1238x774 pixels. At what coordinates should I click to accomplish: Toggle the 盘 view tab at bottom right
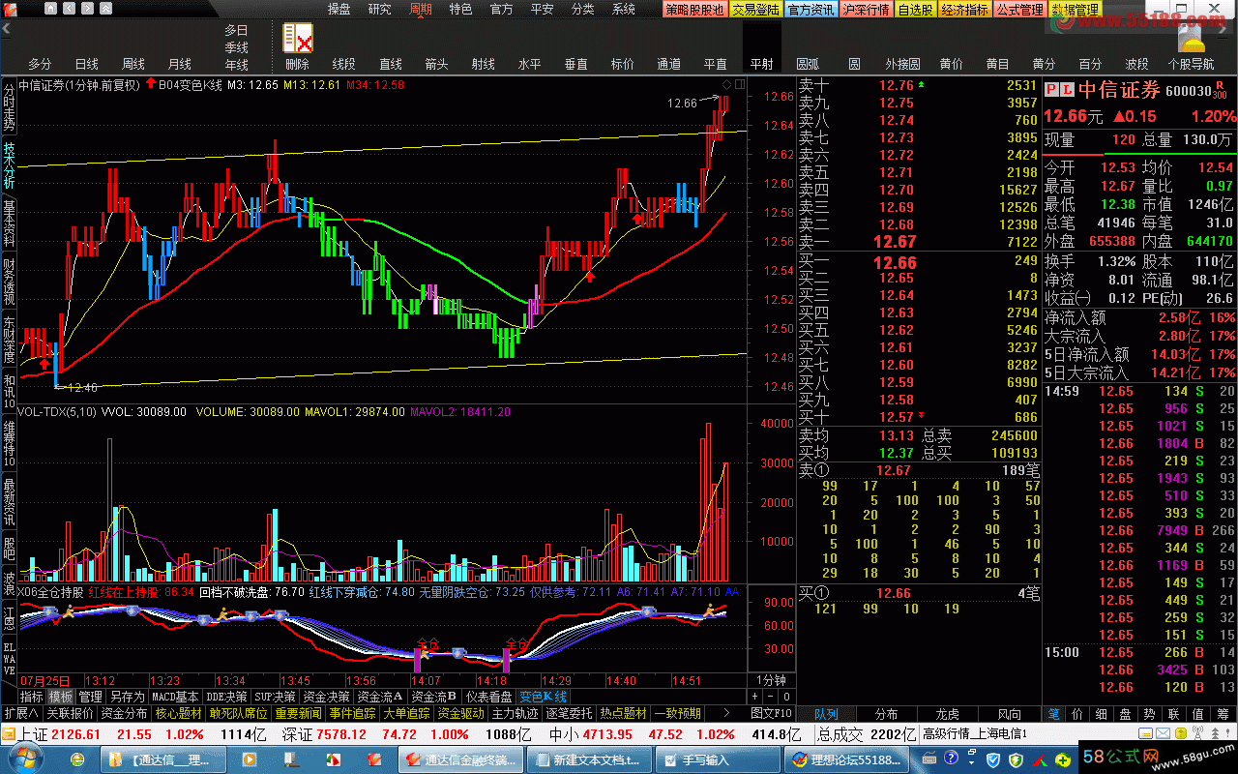click(x=1124, y=713)
